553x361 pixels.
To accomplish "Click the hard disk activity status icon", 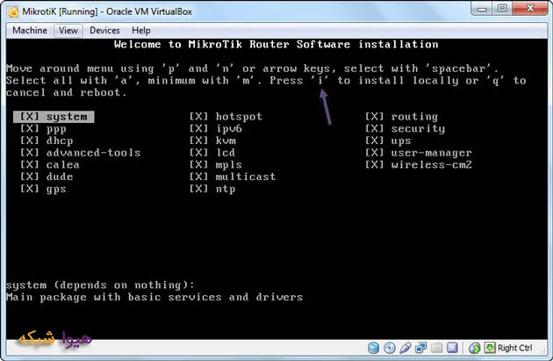I will (x=373, y=348).
